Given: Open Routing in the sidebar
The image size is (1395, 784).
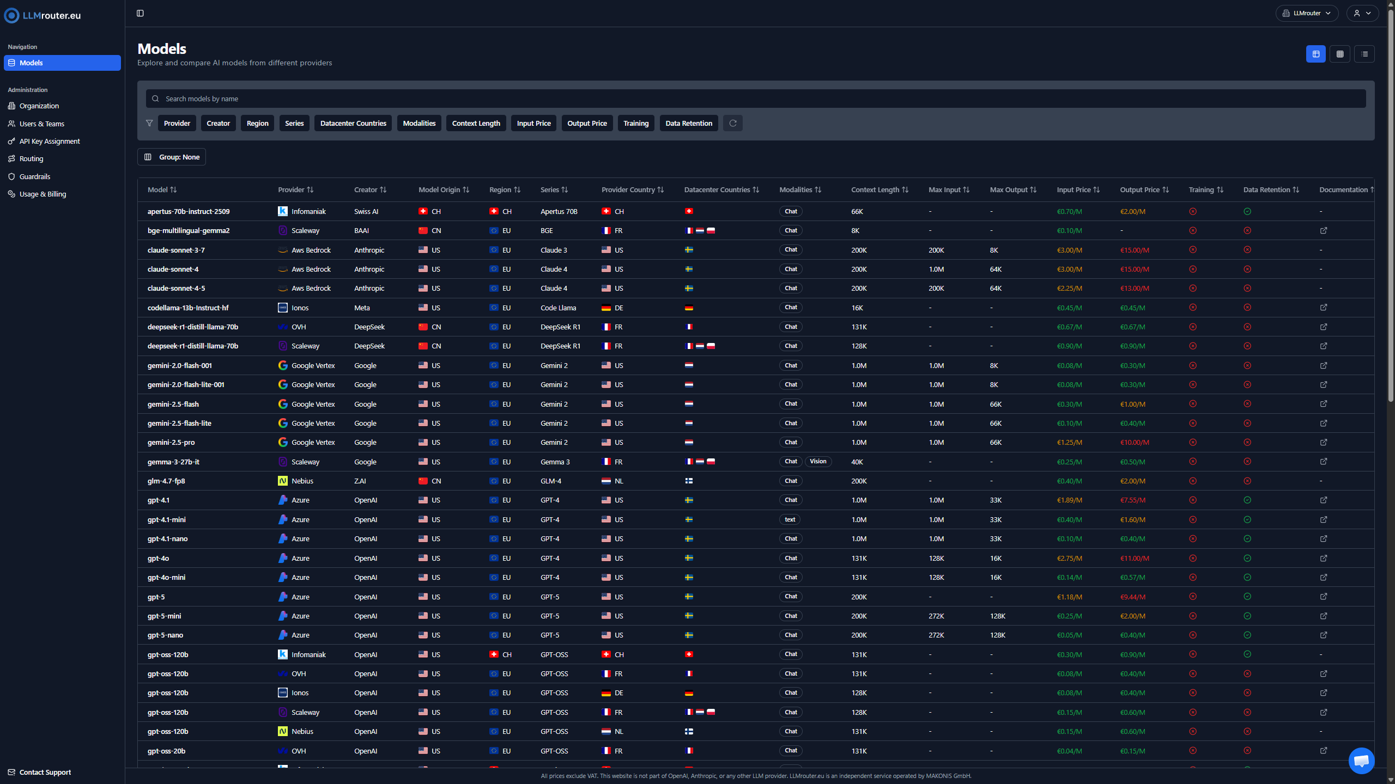Looking at the screenshot, I should [31, 158].
